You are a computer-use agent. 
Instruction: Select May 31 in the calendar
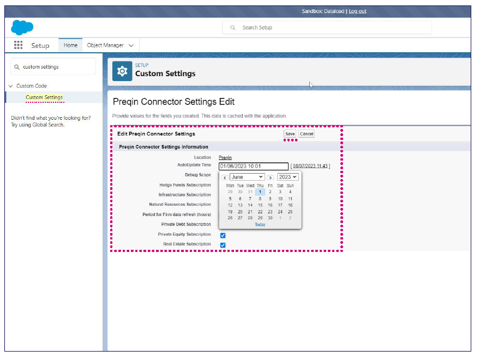tap(250, 192)
